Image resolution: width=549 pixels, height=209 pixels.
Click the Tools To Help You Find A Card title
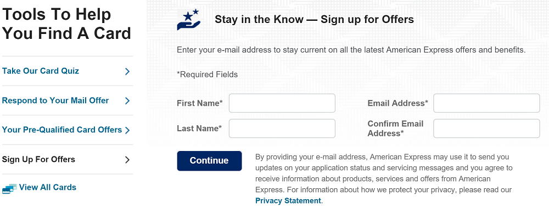[x=66, y=24]
